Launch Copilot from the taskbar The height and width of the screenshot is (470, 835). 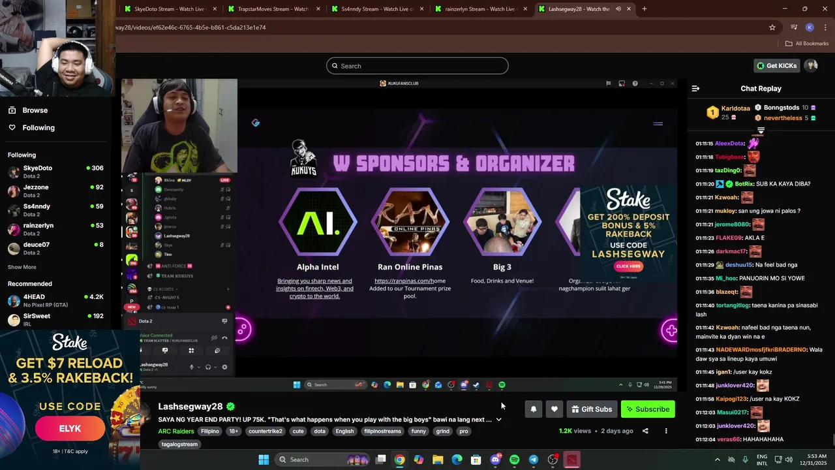click(x=419, y=460)
